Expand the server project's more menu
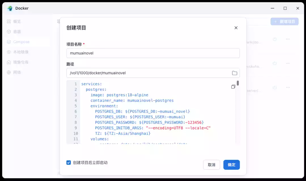 tap(288, 88)
